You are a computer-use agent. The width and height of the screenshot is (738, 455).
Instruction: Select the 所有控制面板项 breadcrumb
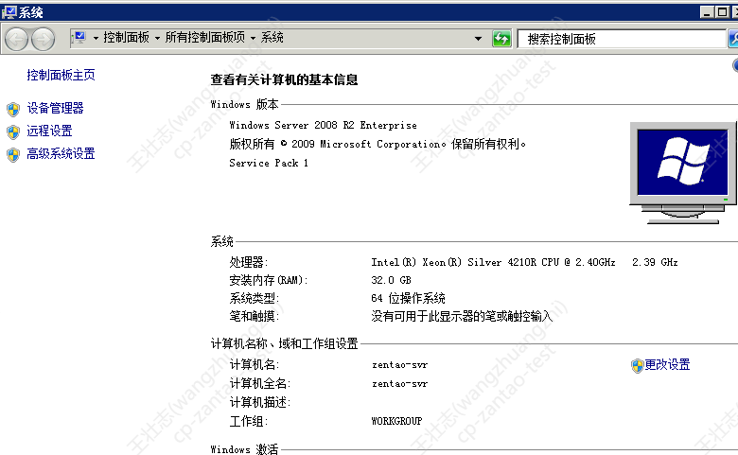click(204, 37)
